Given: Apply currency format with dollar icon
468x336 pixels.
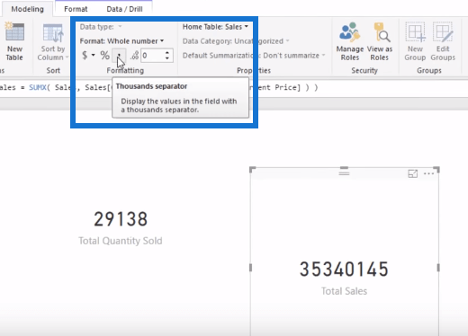Looking at the screenshot, I should pos(85,55).
